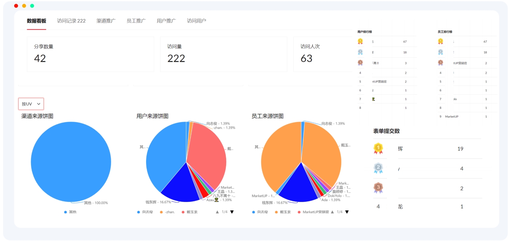509x241 pixels.
Task: Click the '其他 - 100.00%' pie label
Action: point(96,203)
